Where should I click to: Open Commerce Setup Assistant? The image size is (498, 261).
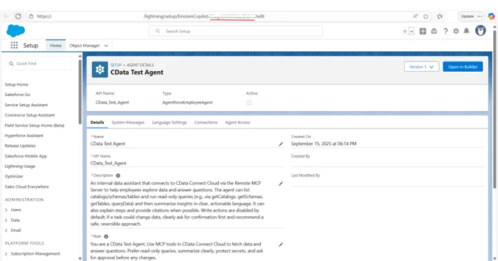click(30, 115)
